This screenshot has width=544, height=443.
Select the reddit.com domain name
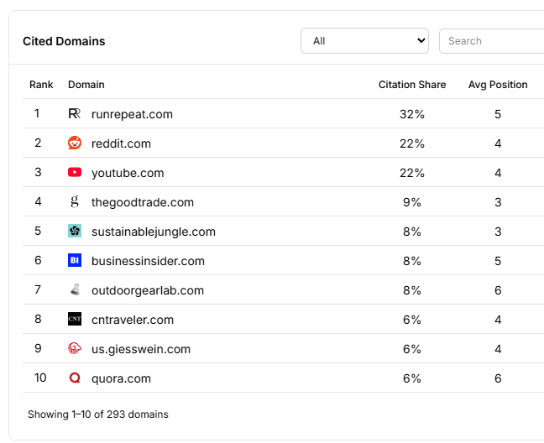click(x=121, y=143)
